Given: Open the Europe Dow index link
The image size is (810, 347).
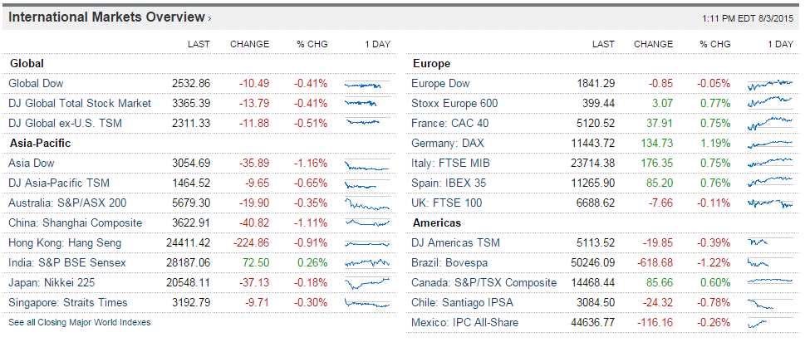Looking at the screenshot, I should coord(440,83).
